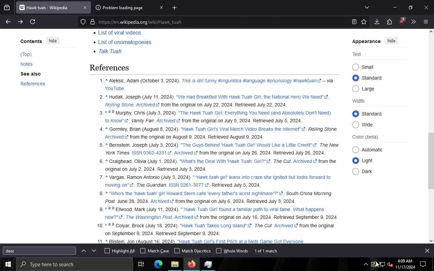The height and width of the screenshot is (271, 434).
Task: Enable Highlight All checkbox
Action: click(x=107, y=251)
